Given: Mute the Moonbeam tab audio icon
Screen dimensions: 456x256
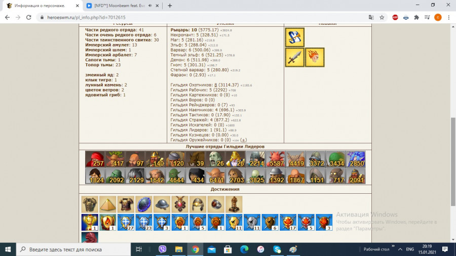Looking at the screenshot, I should pos(150,6).
